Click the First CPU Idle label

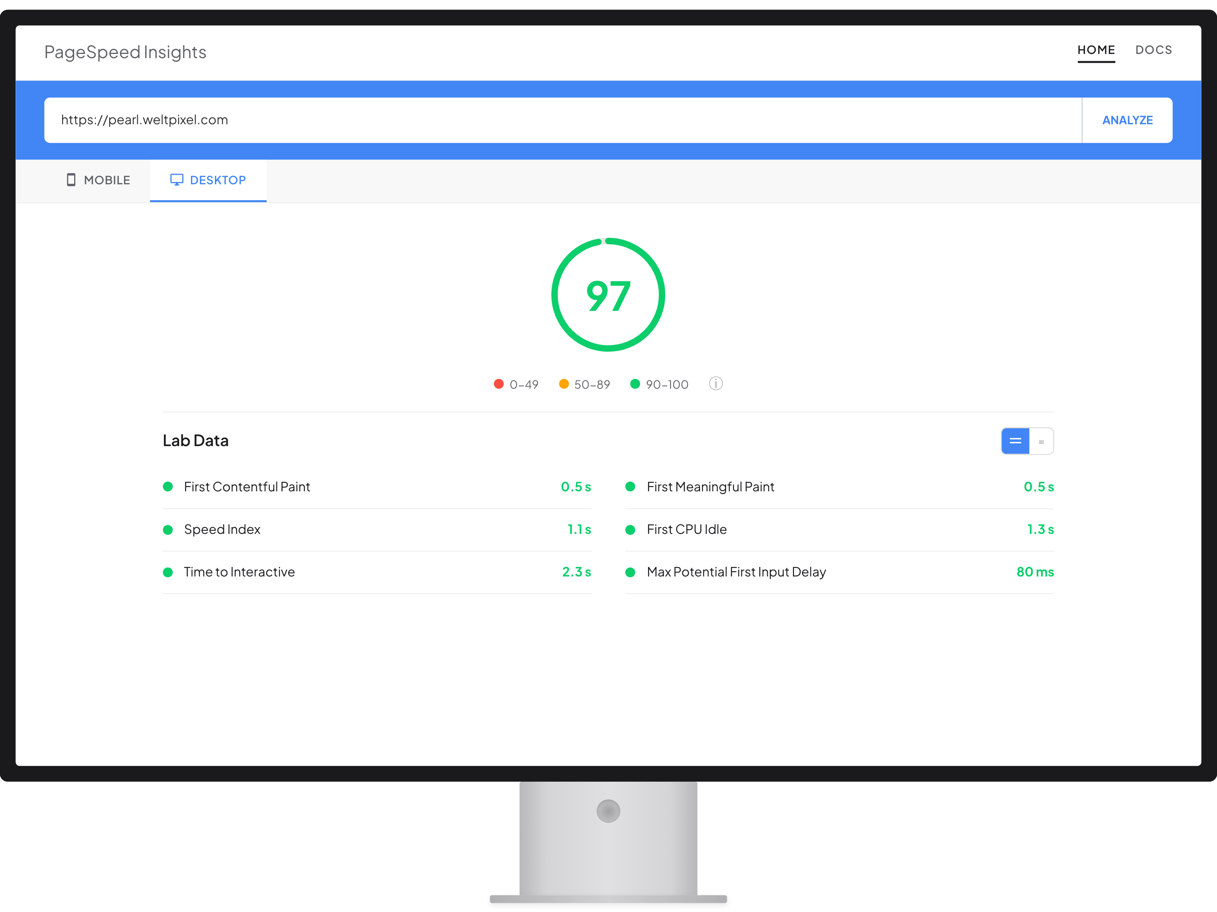[x=686, y=529]
